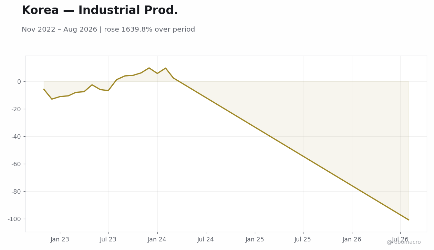Click the -100 y-axis tick label
This screenshot has height=250, width=434.
tap(14, 219)
